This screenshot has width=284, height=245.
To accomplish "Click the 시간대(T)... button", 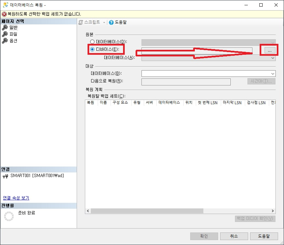I will coord(261,81).
